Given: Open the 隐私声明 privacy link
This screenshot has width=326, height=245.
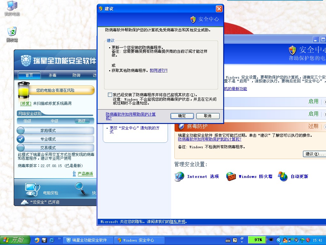Looking at the screenshot, I should coord(177,222).
